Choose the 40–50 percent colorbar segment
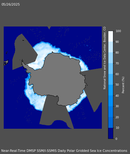Viewport: 130px width, 154px height. pos(110,90)
